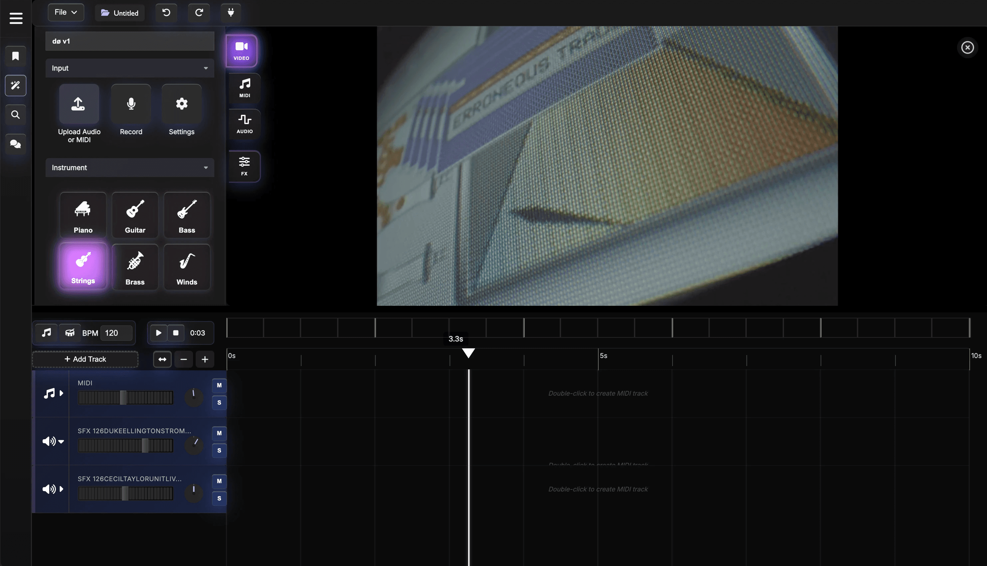Mute the SFX 126CECILTAYLORUNITLIV track

[219, 481]
